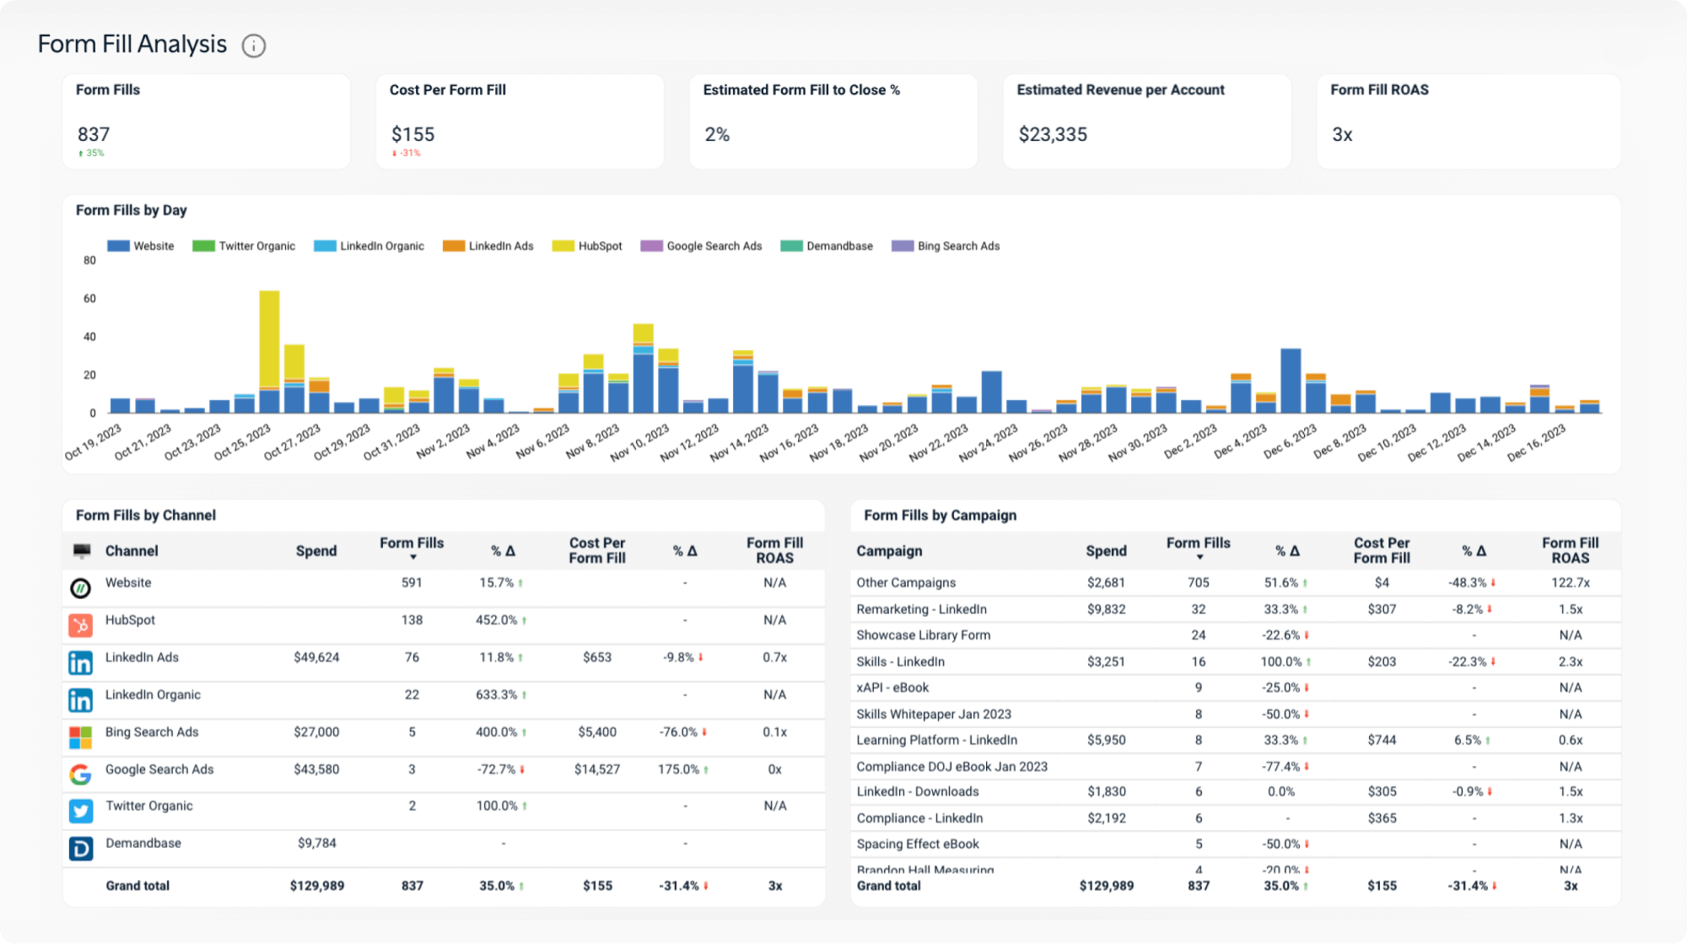Select the Remarketing - LinkedIn campaign

point(921,609)
